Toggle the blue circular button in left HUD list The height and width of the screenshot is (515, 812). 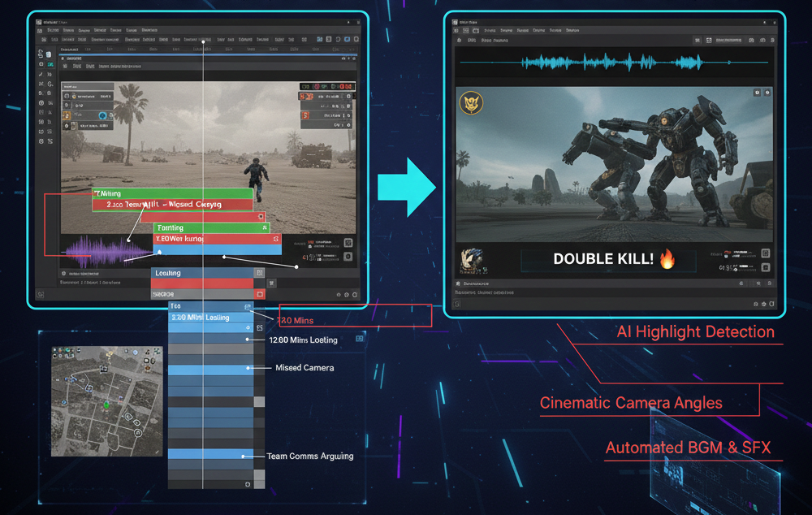pos(103,116)
